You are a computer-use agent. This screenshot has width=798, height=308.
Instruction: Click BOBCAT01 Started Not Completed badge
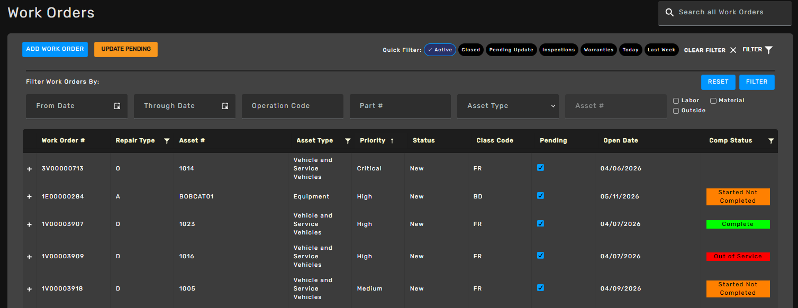point(738,197)
